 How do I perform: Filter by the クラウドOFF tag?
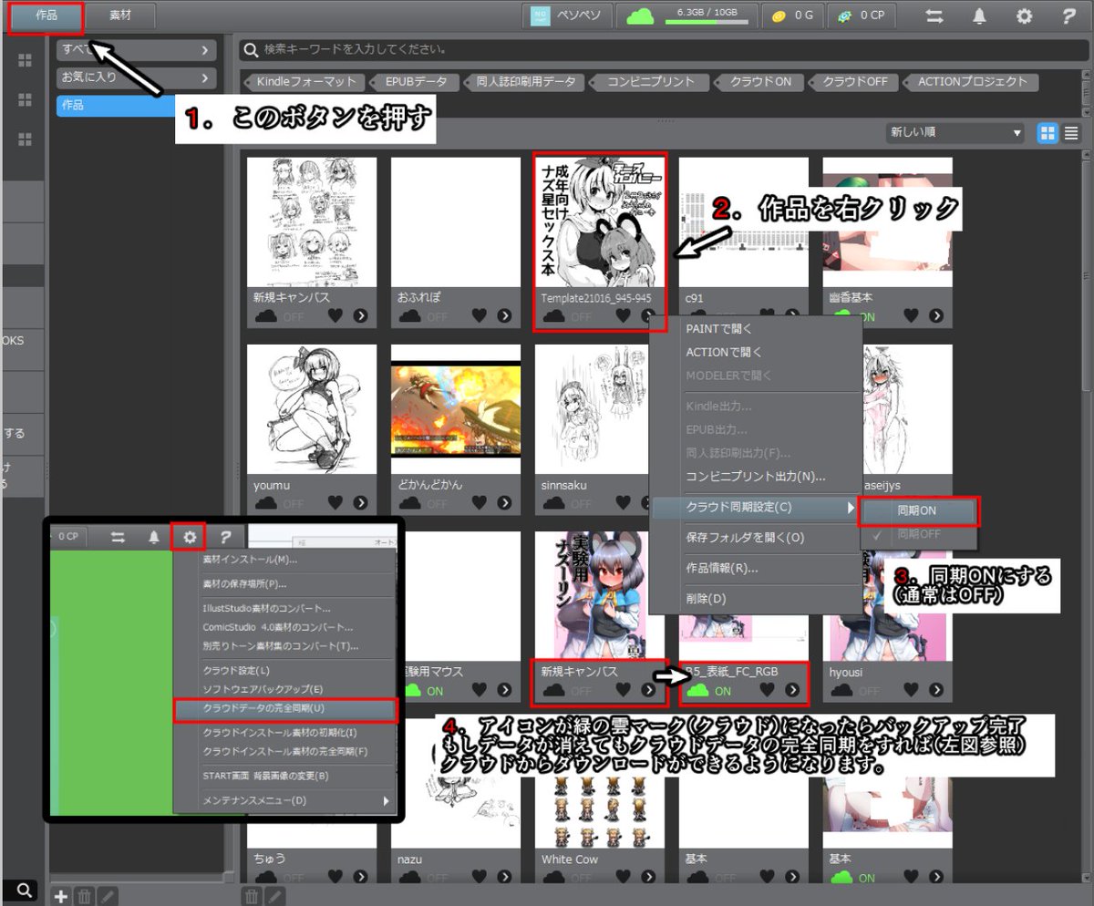pyautogui.click(x=855, y=82)
